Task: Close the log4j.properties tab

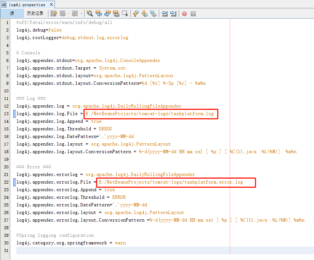Action: click(51, 4)
